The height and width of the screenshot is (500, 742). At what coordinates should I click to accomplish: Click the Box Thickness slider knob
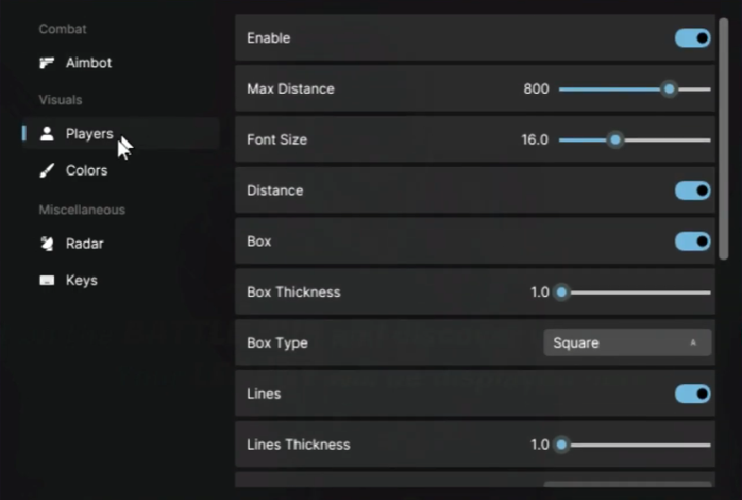[561, 292]
